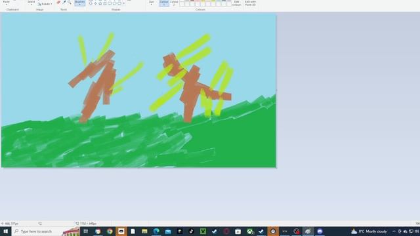Open the Brushes dropdown
The image size is (420, 236).
tap(79, 3)
